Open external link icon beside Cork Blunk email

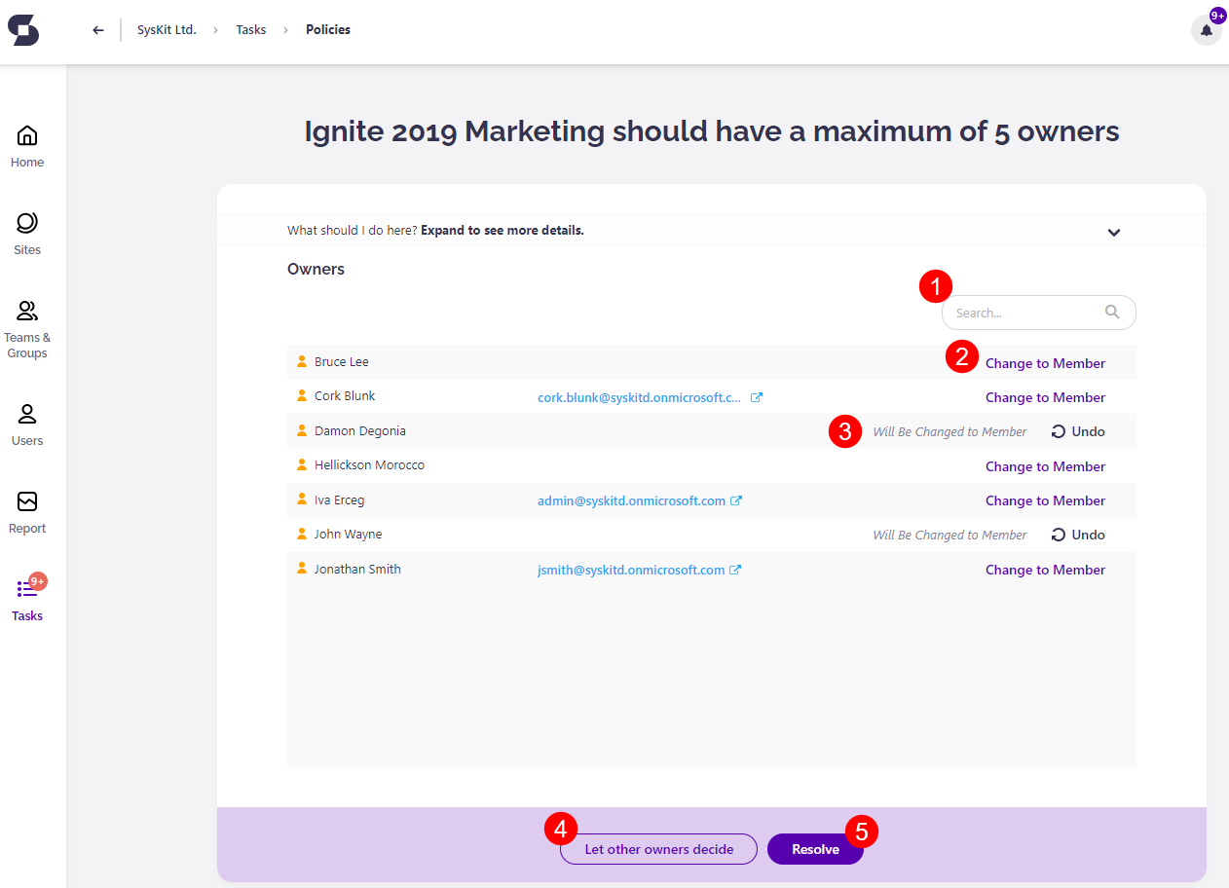pos(757,397)
